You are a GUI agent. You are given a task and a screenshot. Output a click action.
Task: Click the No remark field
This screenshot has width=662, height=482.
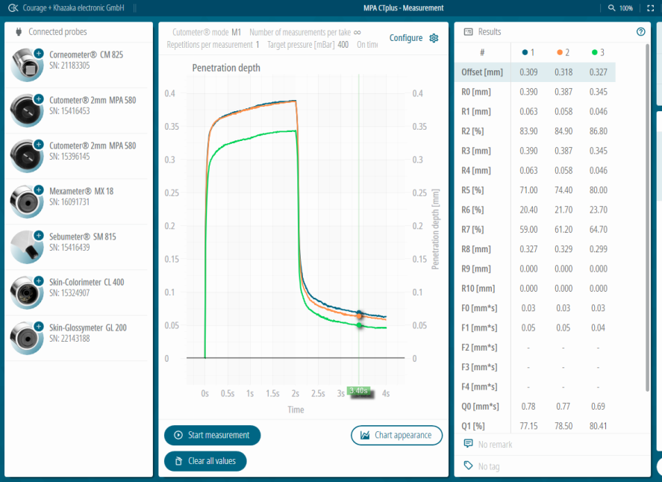pos(495,445)
